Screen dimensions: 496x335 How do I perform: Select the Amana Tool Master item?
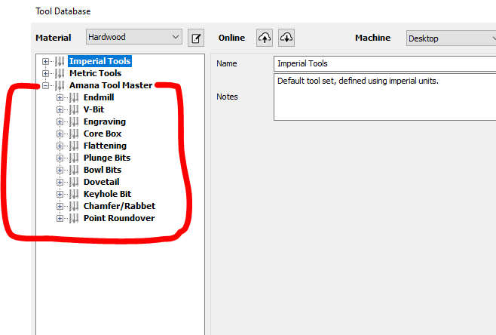111,85
